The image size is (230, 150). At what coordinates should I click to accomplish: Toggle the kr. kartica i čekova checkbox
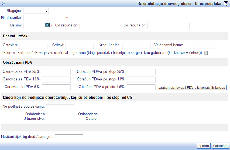coord(206,53)
